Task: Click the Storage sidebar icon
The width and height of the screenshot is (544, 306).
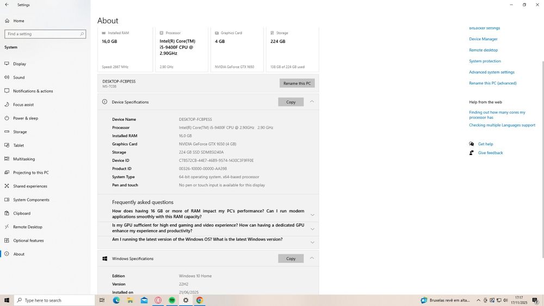Action: click(7, 132)
